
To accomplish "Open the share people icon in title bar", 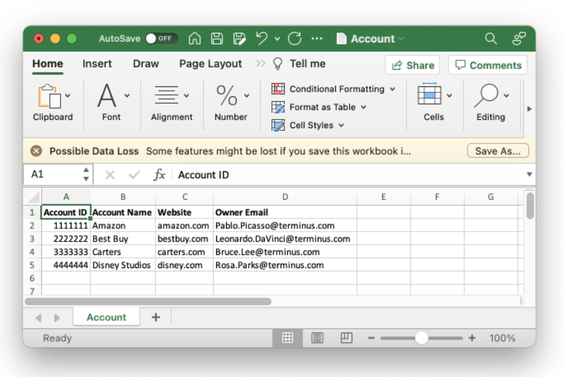I will [x=519, y=38].
